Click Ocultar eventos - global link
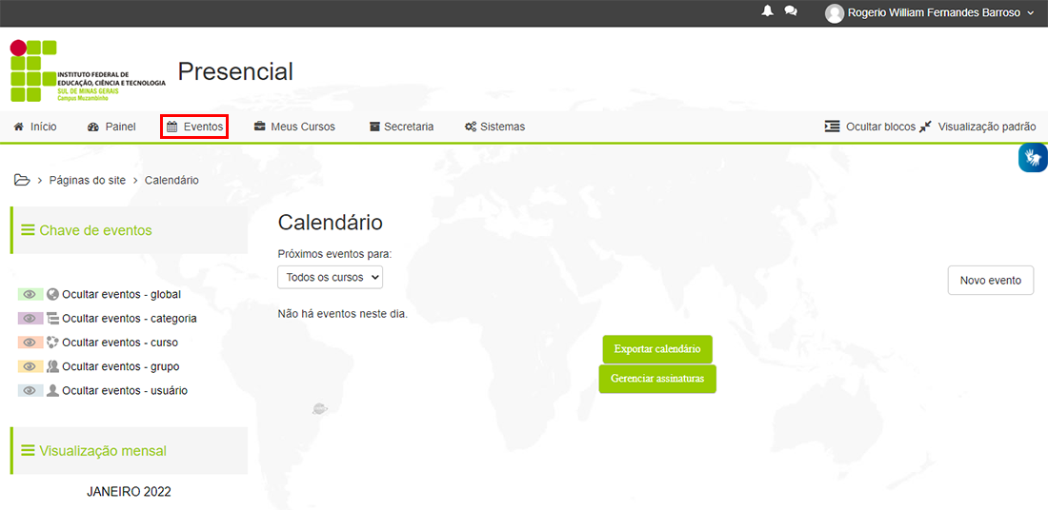Image resolution: width=1048 pixels, height=510 pixels. pos(122,294)
